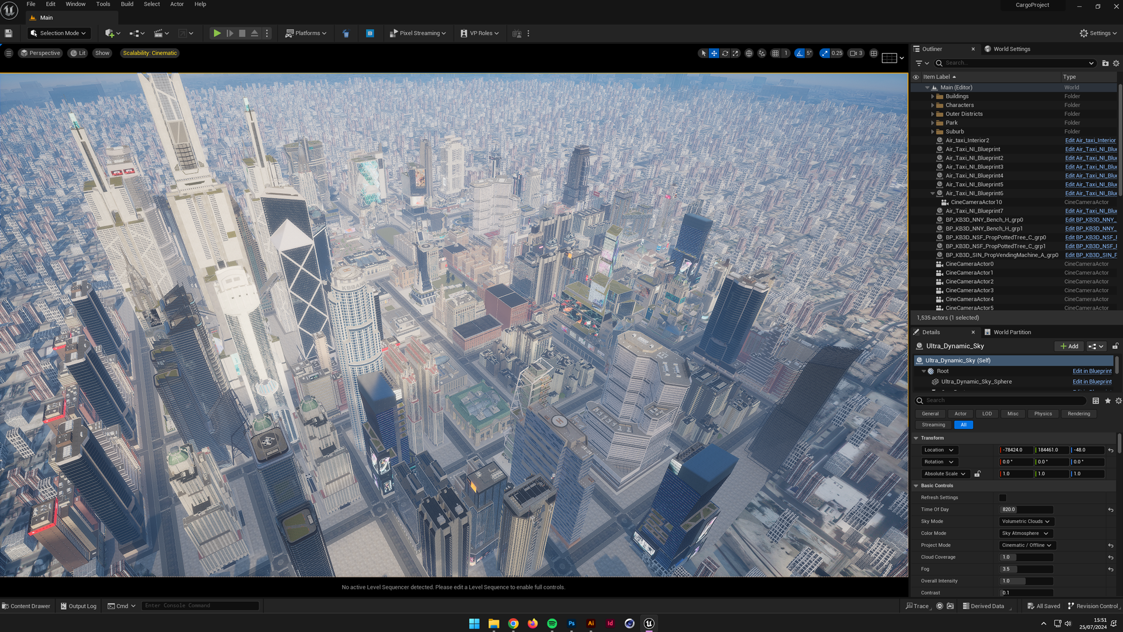Maximize or restore viewport icon

(x=874, y=53)
